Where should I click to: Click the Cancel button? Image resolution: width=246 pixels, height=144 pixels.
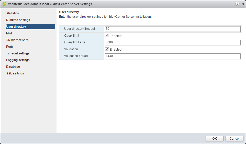(234, 139)
